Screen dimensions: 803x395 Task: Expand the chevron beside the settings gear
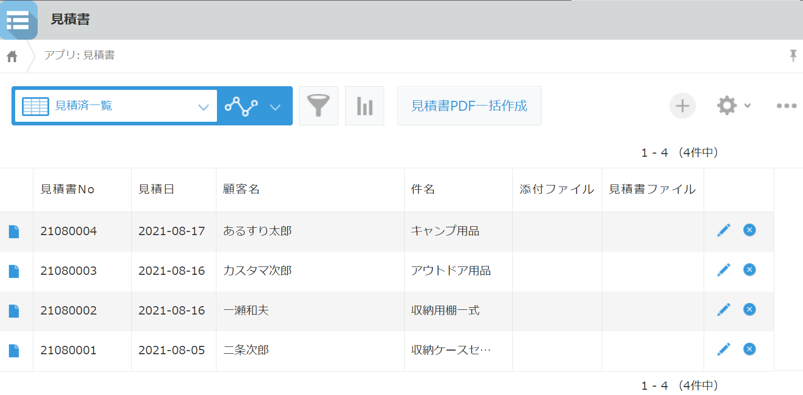pyautogui.click(x=748, y=106)
